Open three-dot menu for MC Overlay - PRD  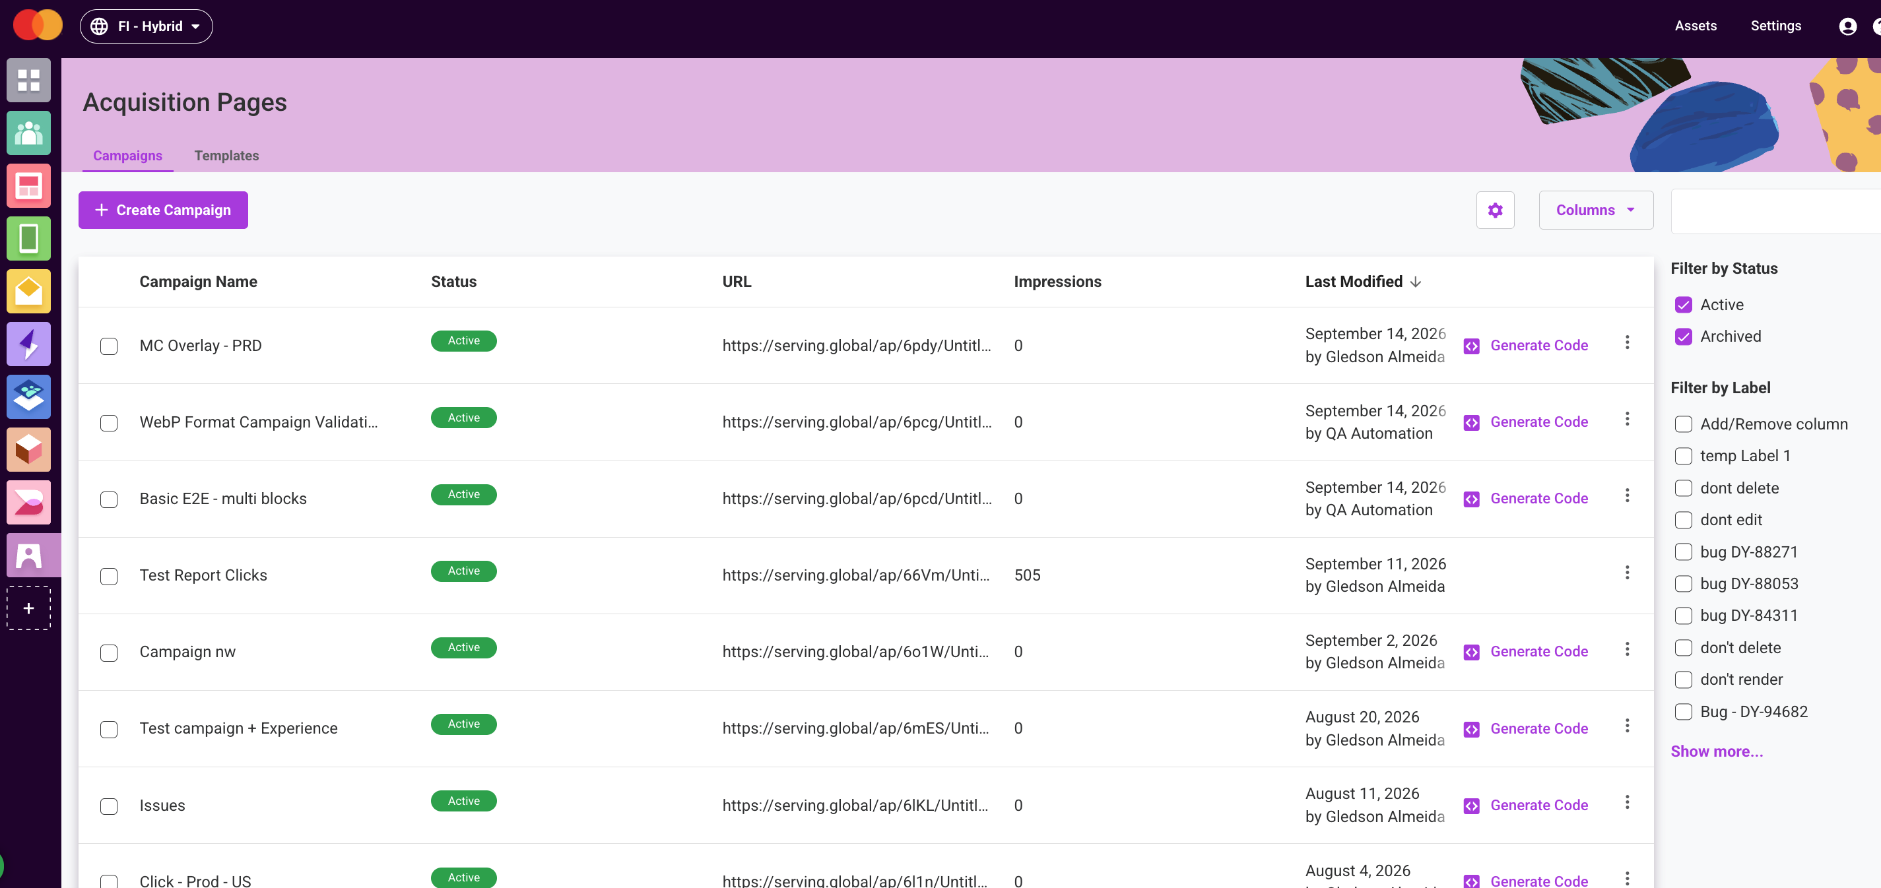click(x=1627, y=342)
